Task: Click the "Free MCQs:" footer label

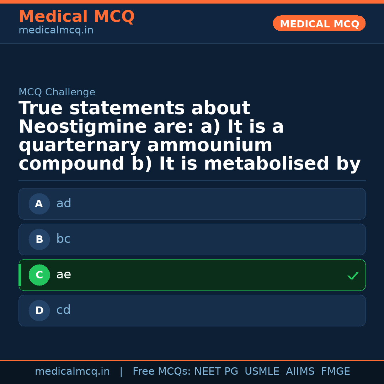Action: coord(162,372)
